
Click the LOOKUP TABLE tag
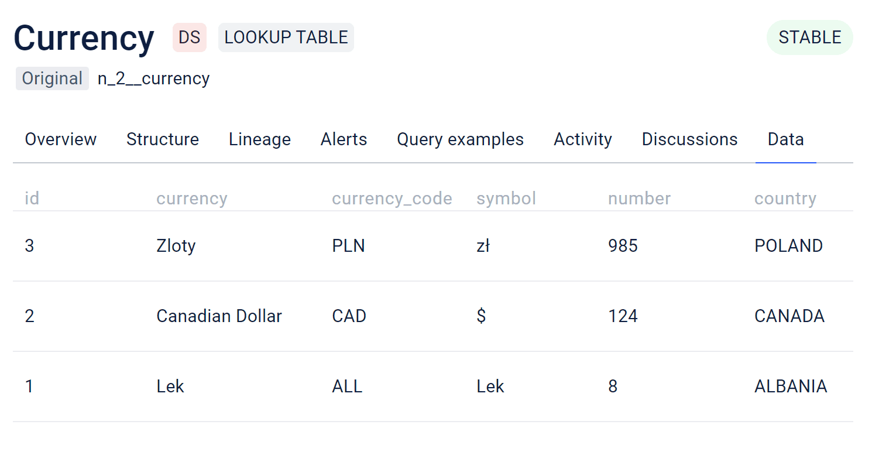[x=286, y=37]
